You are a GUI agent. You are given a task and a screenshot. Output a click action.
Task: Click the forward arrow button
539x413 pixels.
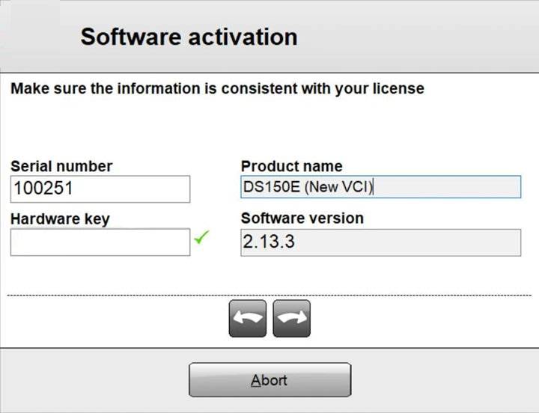pos(292,318)
